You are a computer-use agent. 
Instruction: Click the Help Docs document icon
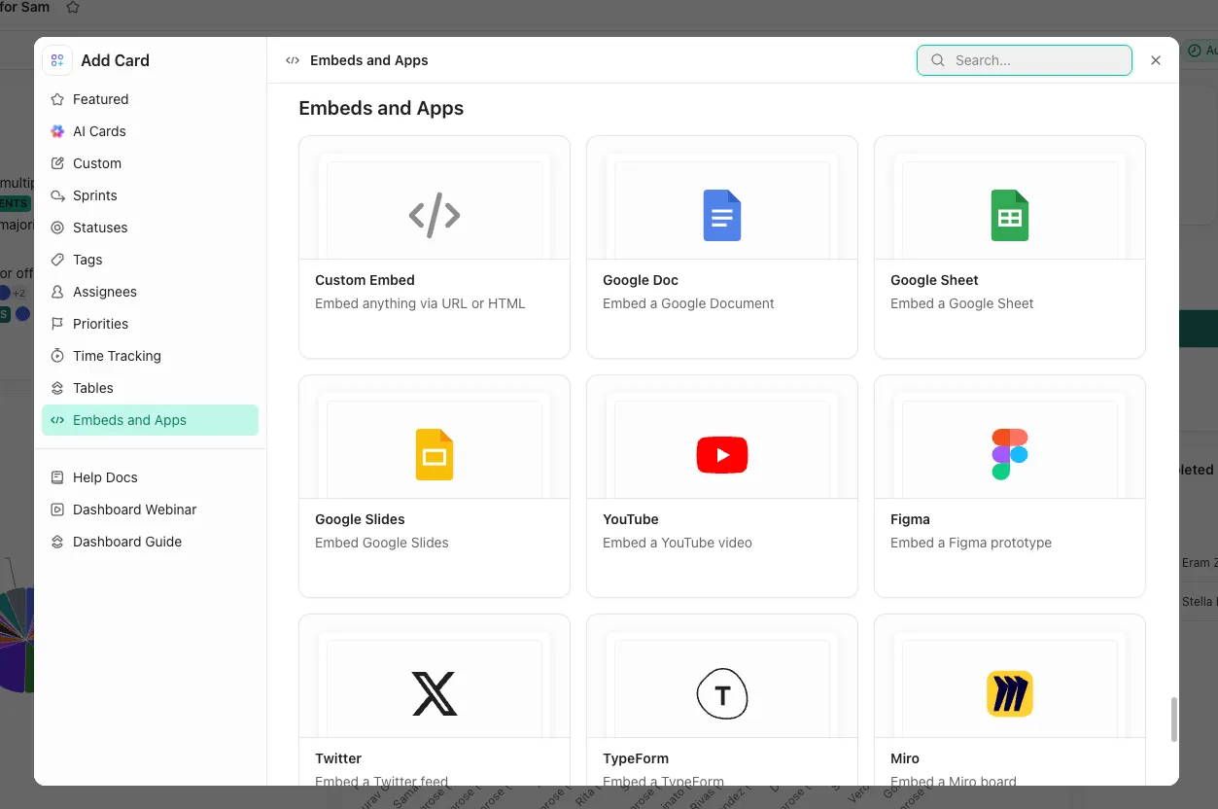[x=57, y=477]
